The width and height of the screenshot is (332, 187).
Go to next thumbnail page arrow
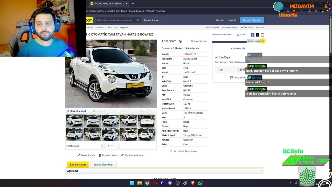pos(118,146)
